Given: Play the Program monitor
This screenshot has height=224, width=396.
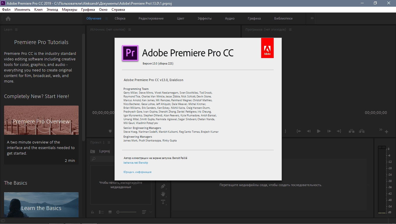Looking at the screenshot, I should [x=319, y=131].
